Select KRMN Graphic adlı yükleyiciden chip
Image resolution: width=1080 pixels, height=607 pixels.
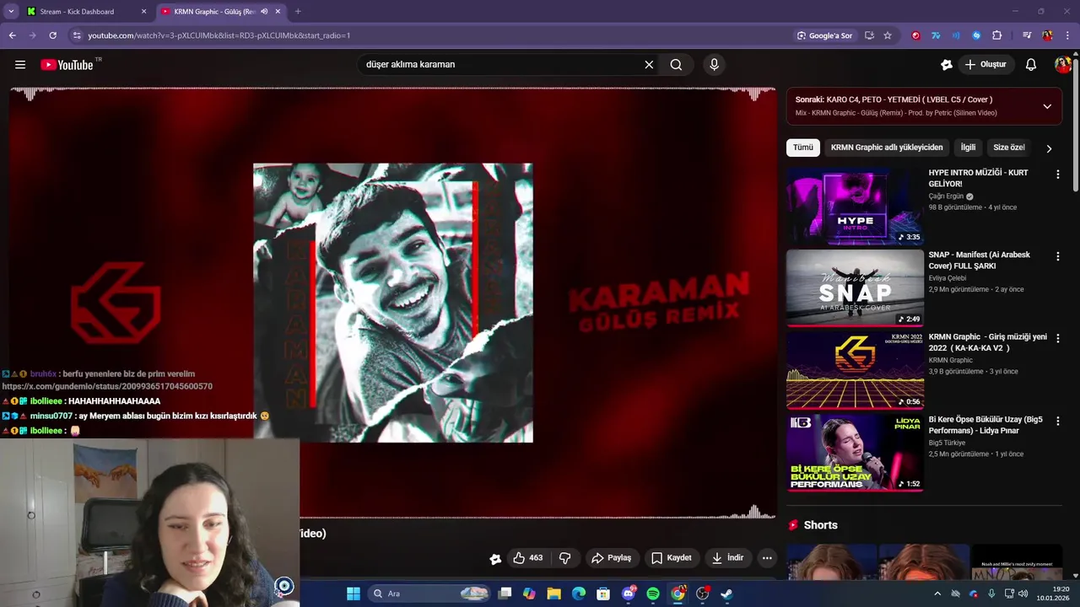coord(887,148)
